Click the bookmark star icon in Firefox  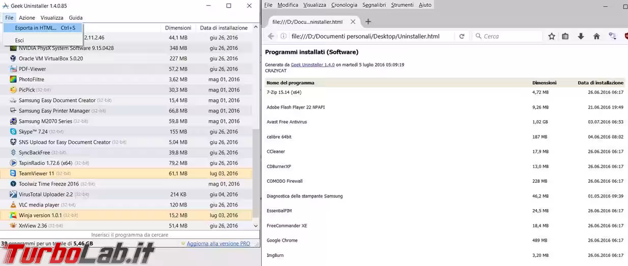coord(552,37)
